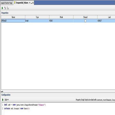
Task: Select the last value cell 100027
Action: tap(106, 21)
